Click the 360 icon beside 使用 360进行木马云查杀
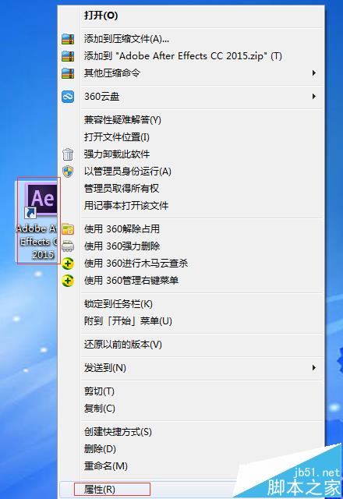Viewport: 343px width, 499px height. 68,264
